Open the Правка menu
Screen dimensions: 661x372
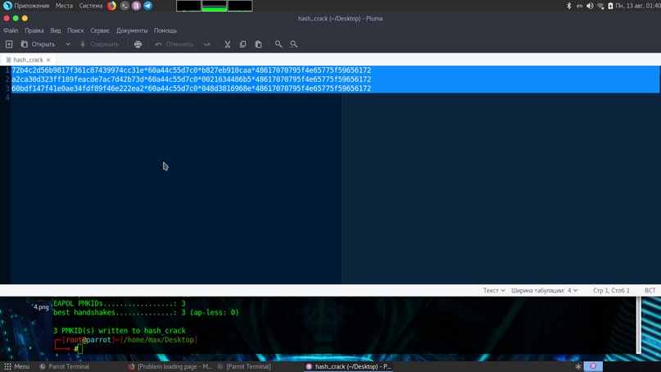pos(34,30)
